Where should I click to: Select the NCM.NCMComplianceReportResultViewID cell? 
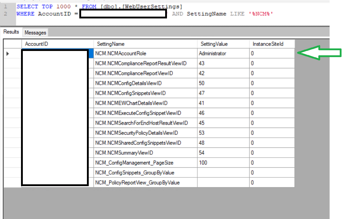point(146,63)
